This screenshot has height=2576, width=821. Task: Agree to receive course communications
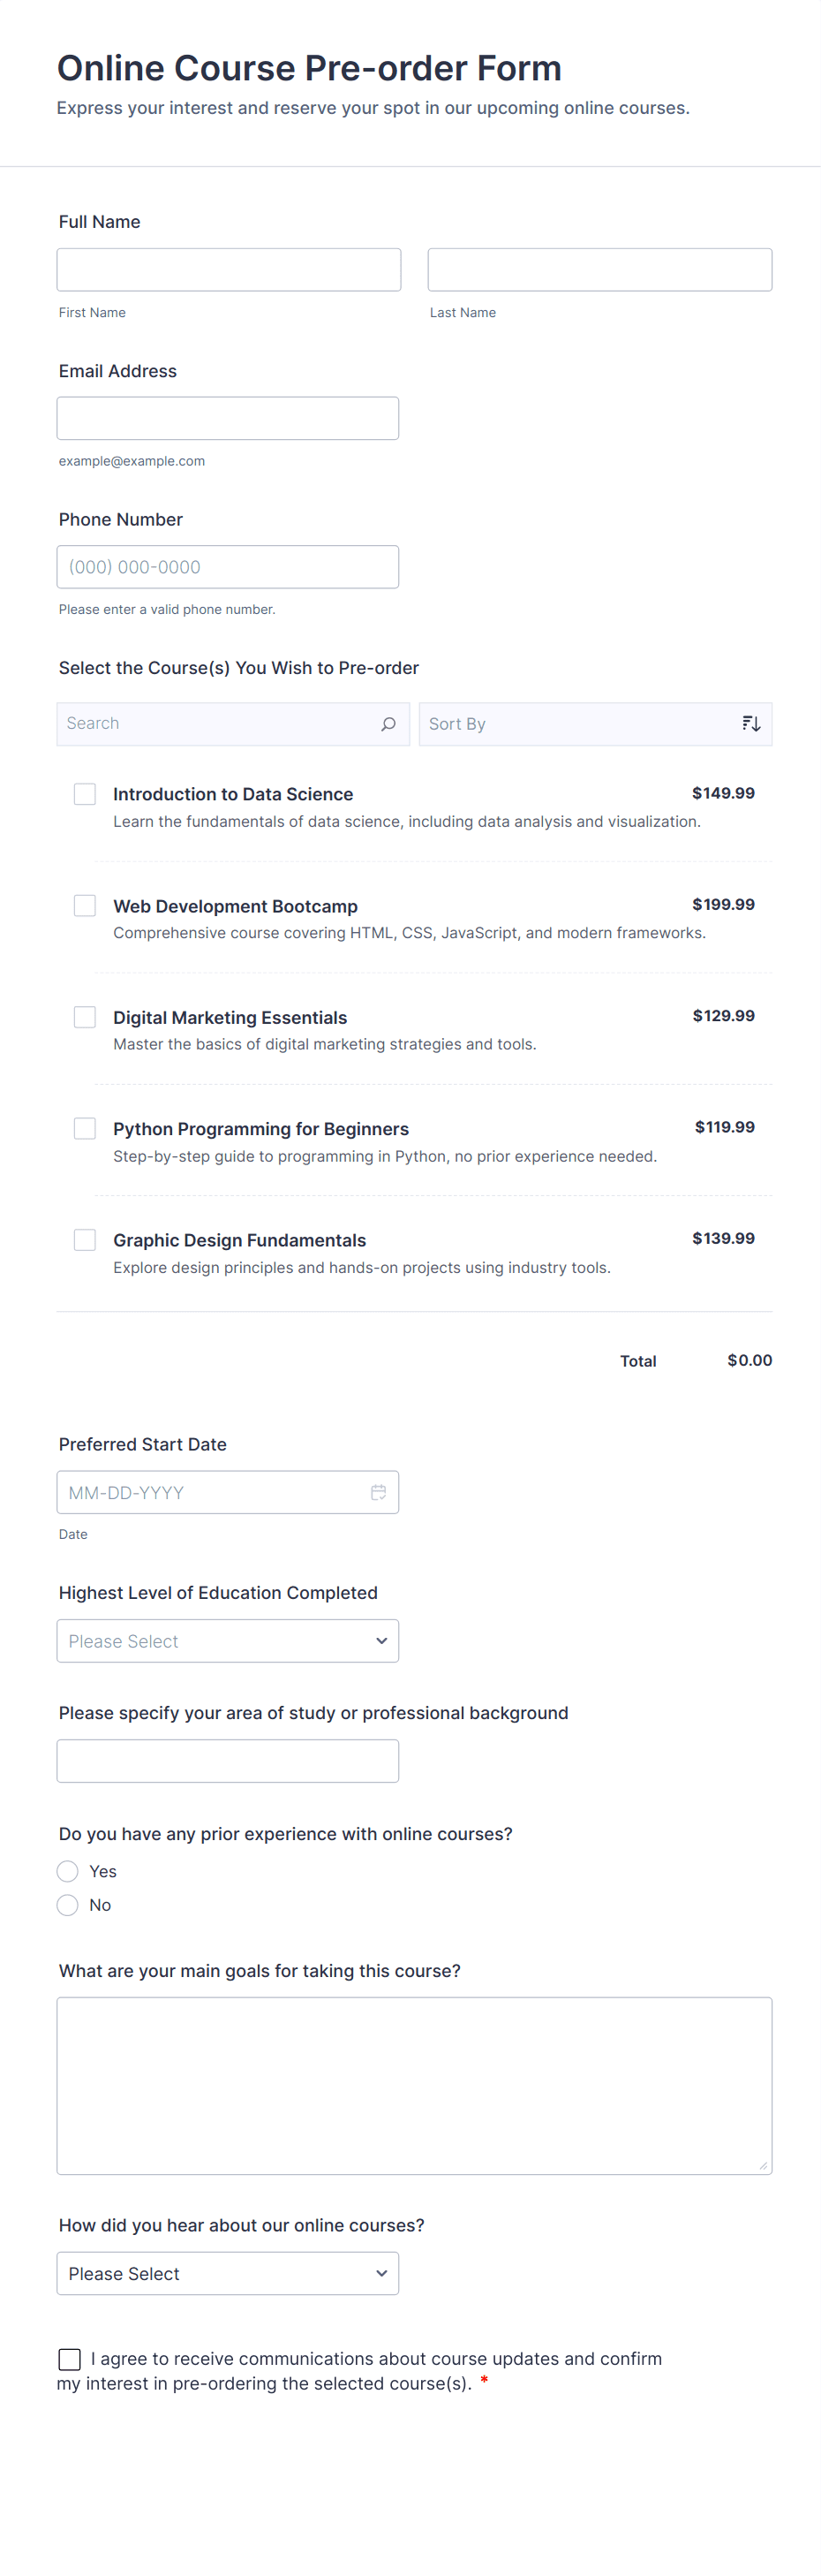pos(70,2359)
